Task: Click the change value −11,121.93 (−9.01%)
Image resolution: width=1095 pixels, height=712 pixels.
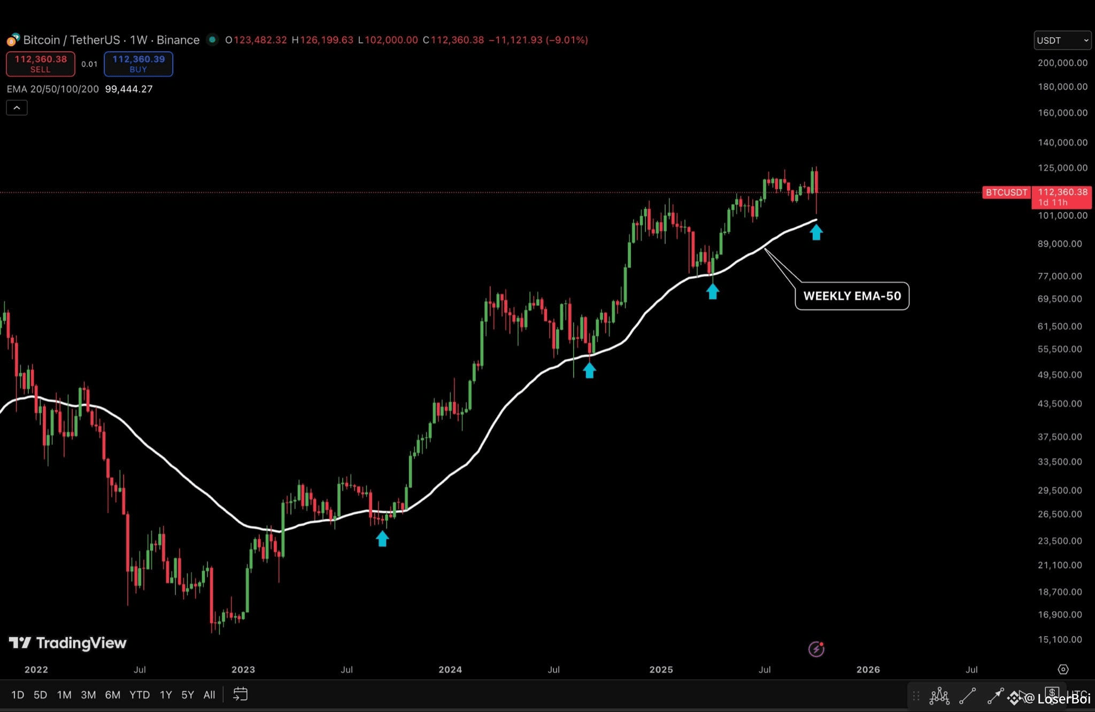Action: (538, 40)
